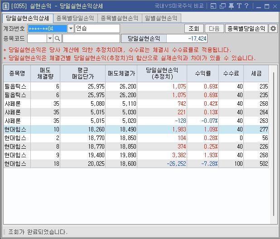280x239 pixels.
Task: Click the 조회가 완료되었습니다 status message
Action: [38, 232]
